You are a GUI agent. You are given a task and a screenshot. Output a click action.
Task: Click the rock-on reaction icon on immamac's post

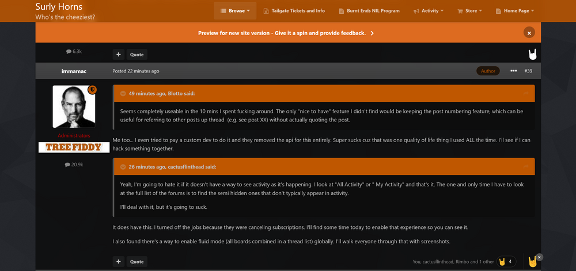pyautogui.click(x=532, y=261)
